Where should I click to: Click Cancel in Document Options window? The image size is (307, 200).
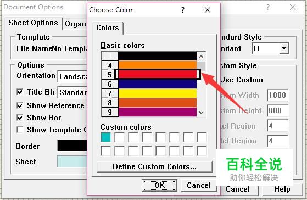[x=238, y=189]
